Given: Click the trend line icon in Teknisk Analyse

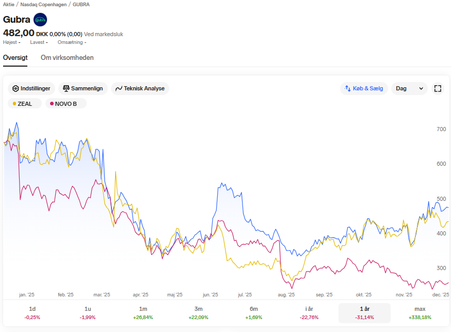Looking at the screenshot, I should click(119, 89).
